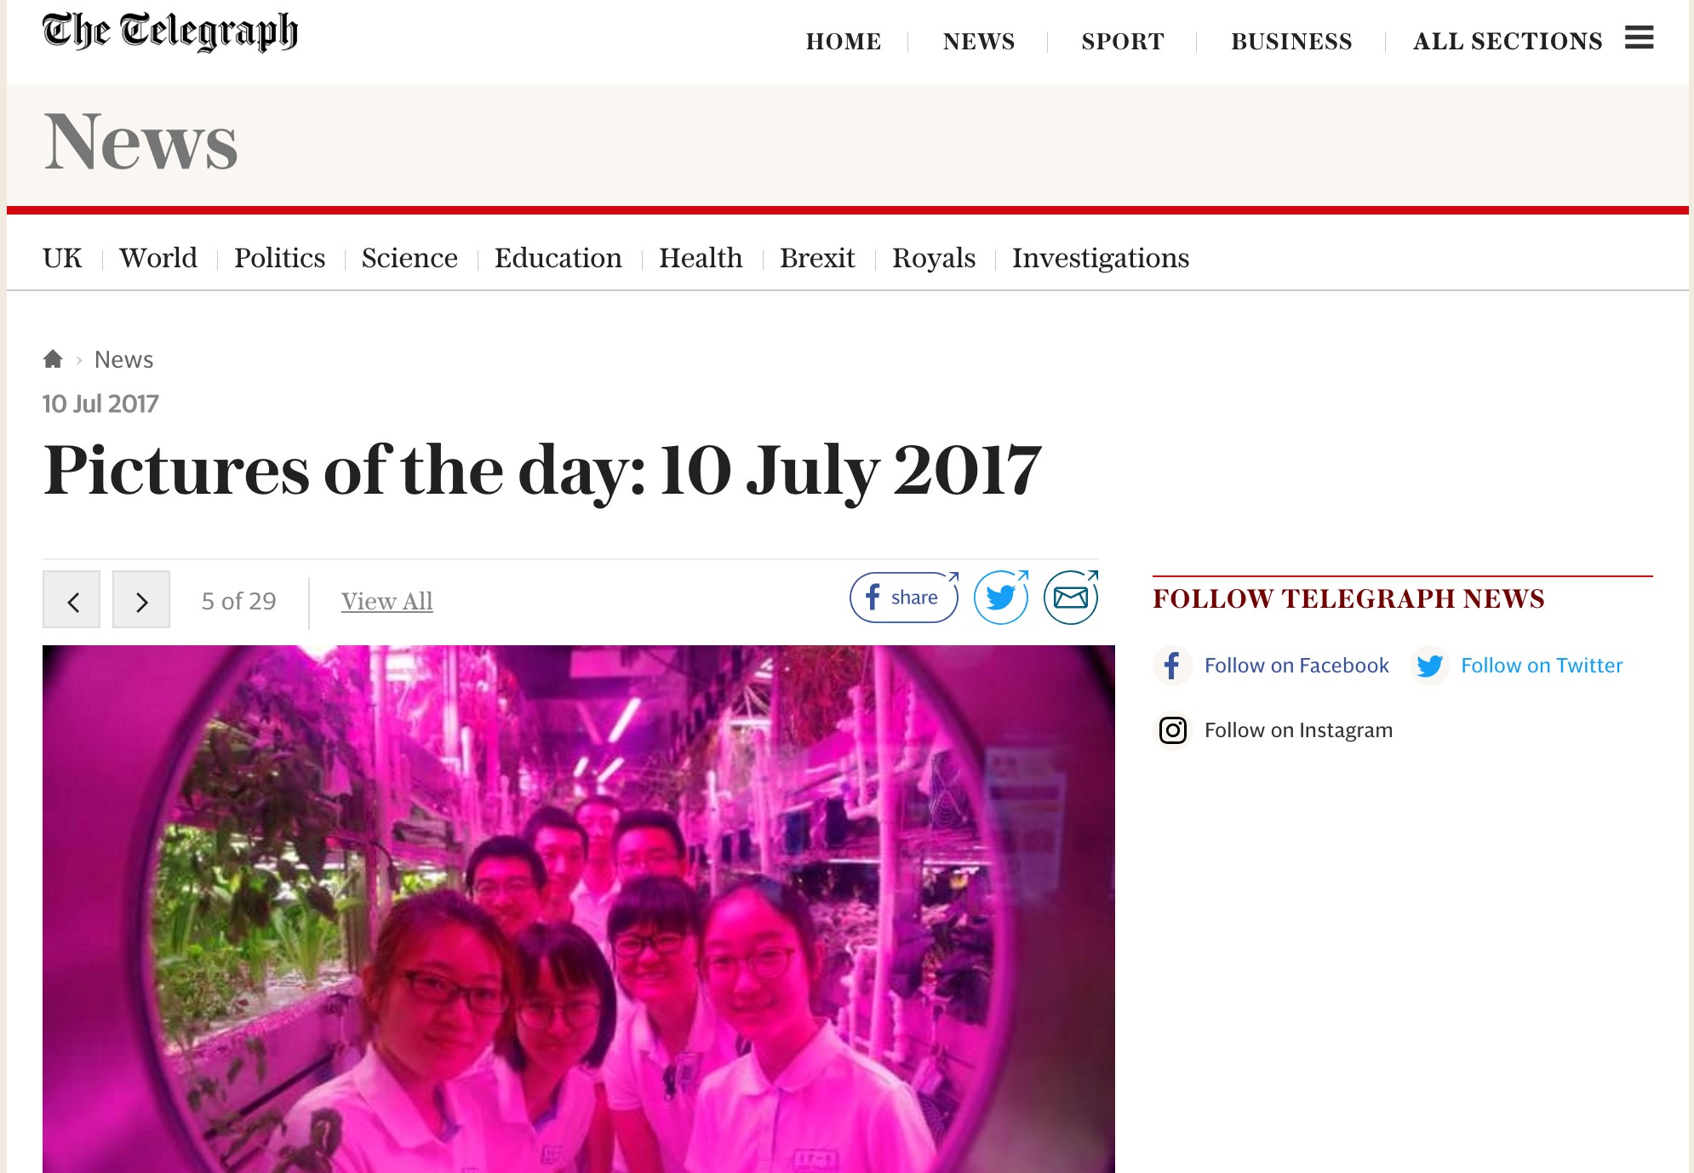Click the Facebook share button

(x=904, y=598)
